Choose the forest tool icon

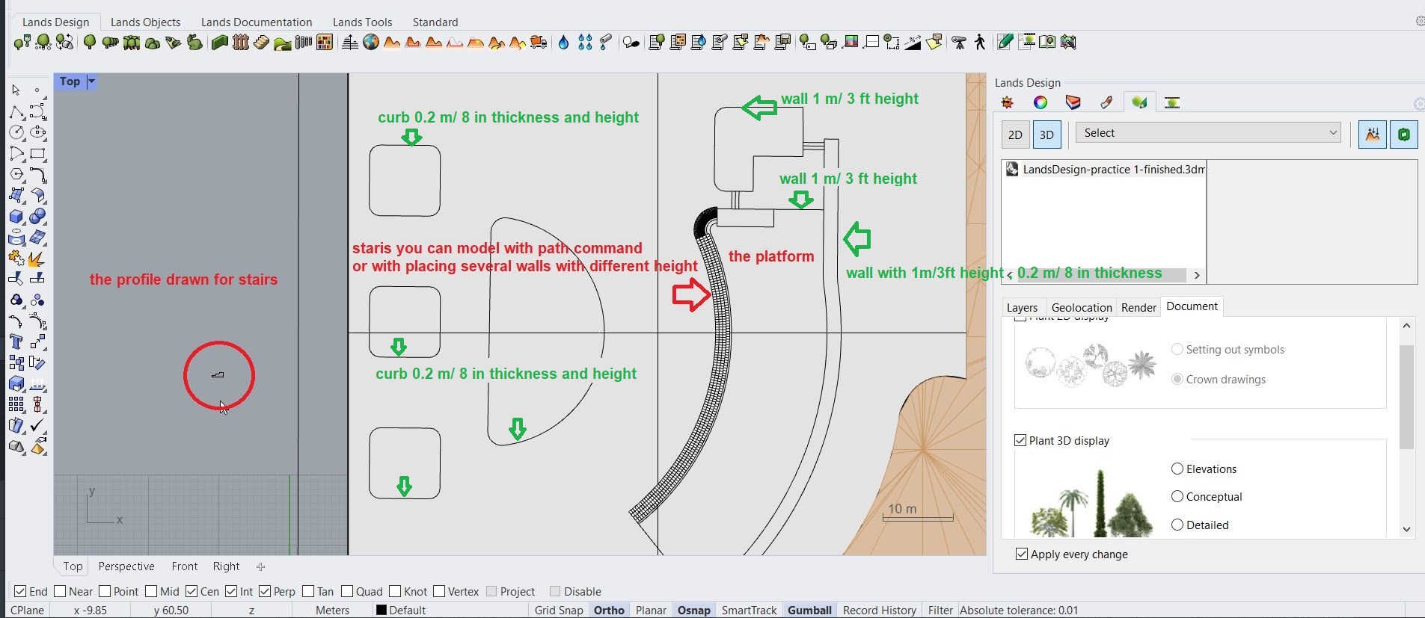tap(132, 42)
